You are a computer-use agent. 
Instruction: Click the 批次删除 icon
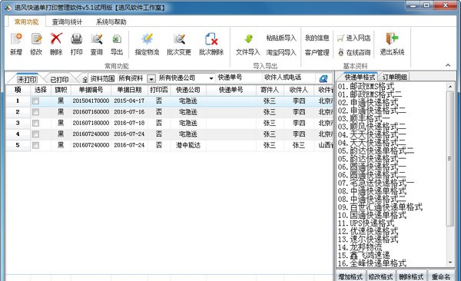[x=211, y=39]
